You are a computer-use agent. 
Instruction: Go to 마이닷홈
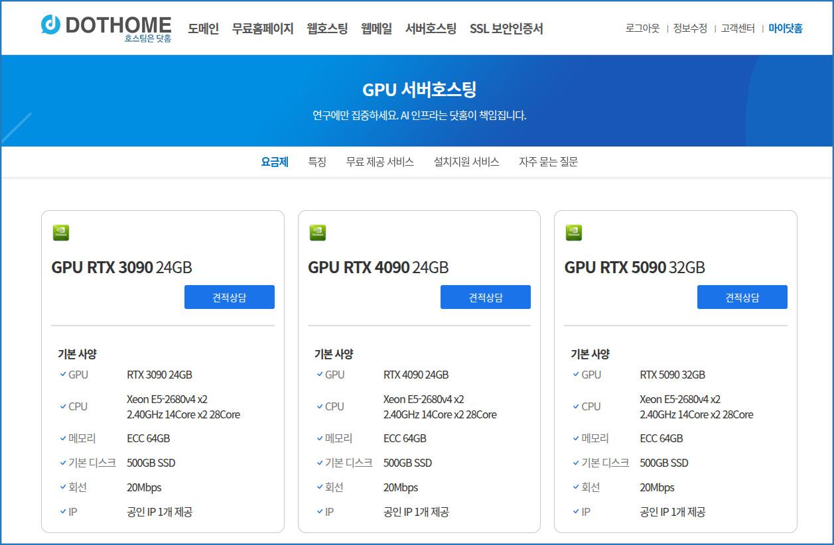[786, 29]
